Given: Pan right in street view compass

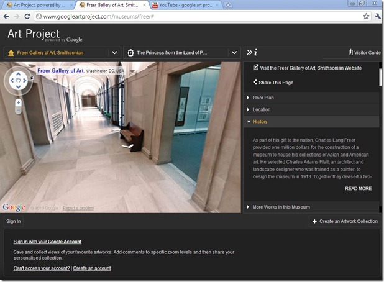Looking at the screenshot, I should [x=25, y=80].
